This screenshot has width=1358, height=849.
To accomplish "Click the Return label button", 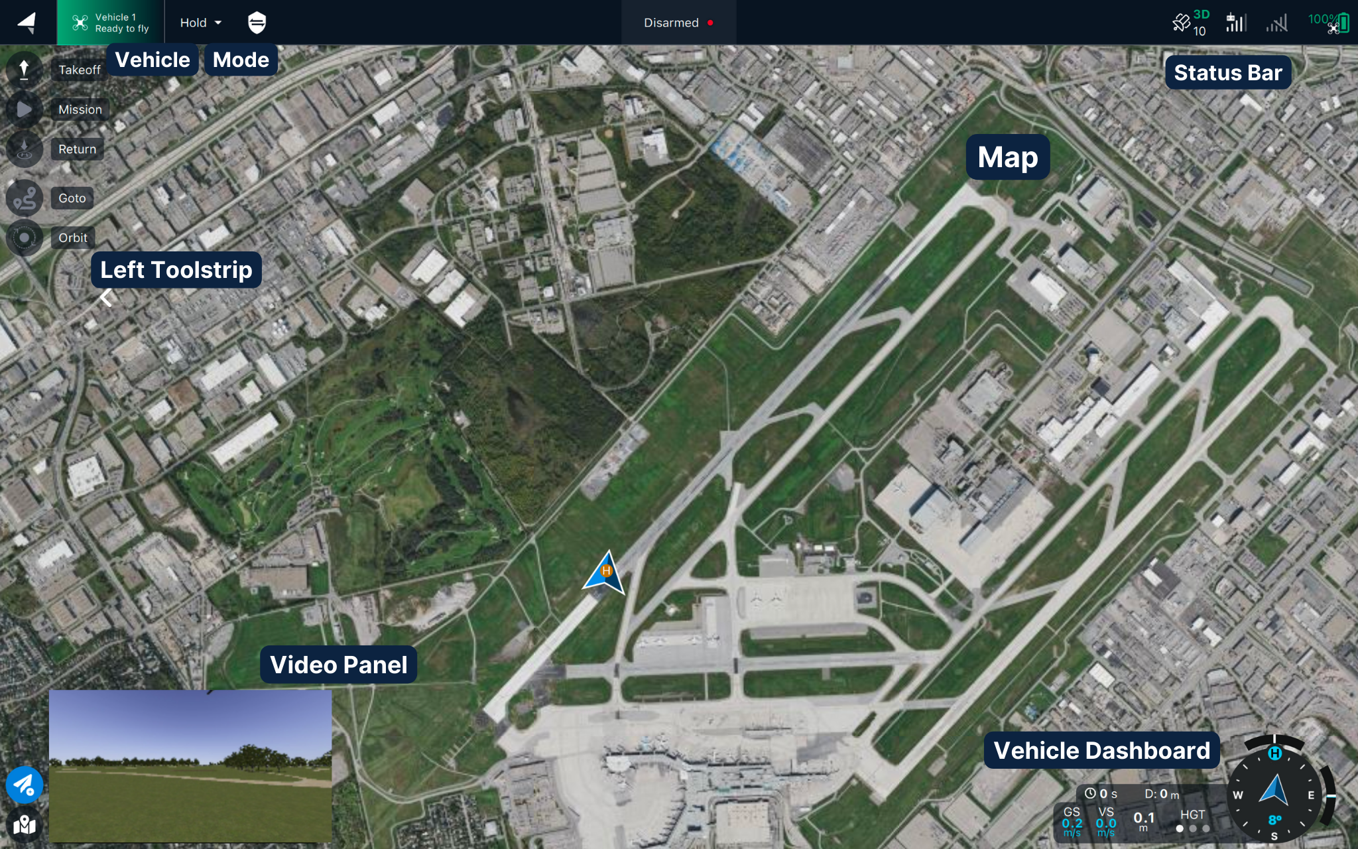I will pyautogui.click(x=77, y=149).
